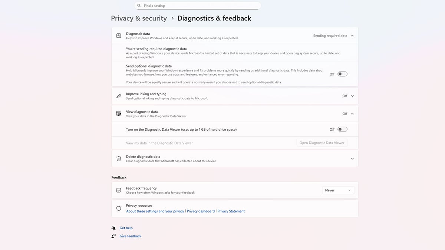Screen dimensions: 445x250
Task: Collapse the Diagnostic data section
Action: click(x=353, y=36)
